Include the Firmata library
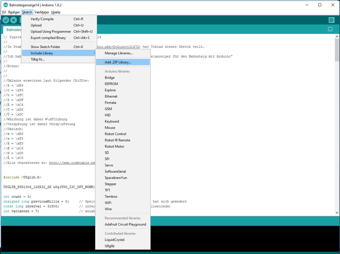Image resolution: width=340 pixels, height=254 pixels. [123, 103]
